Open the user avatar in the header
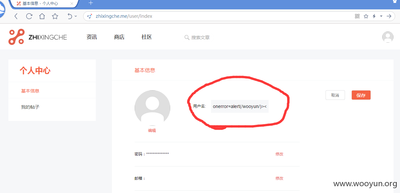 coord(388,37)
